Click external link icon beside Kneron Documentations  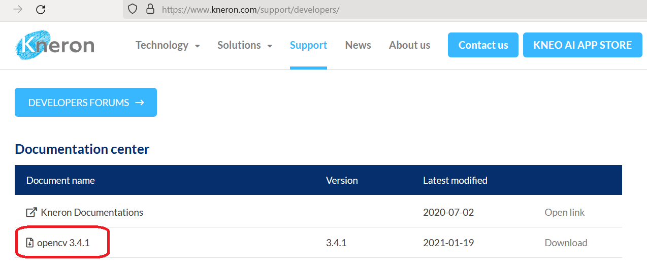31,212
